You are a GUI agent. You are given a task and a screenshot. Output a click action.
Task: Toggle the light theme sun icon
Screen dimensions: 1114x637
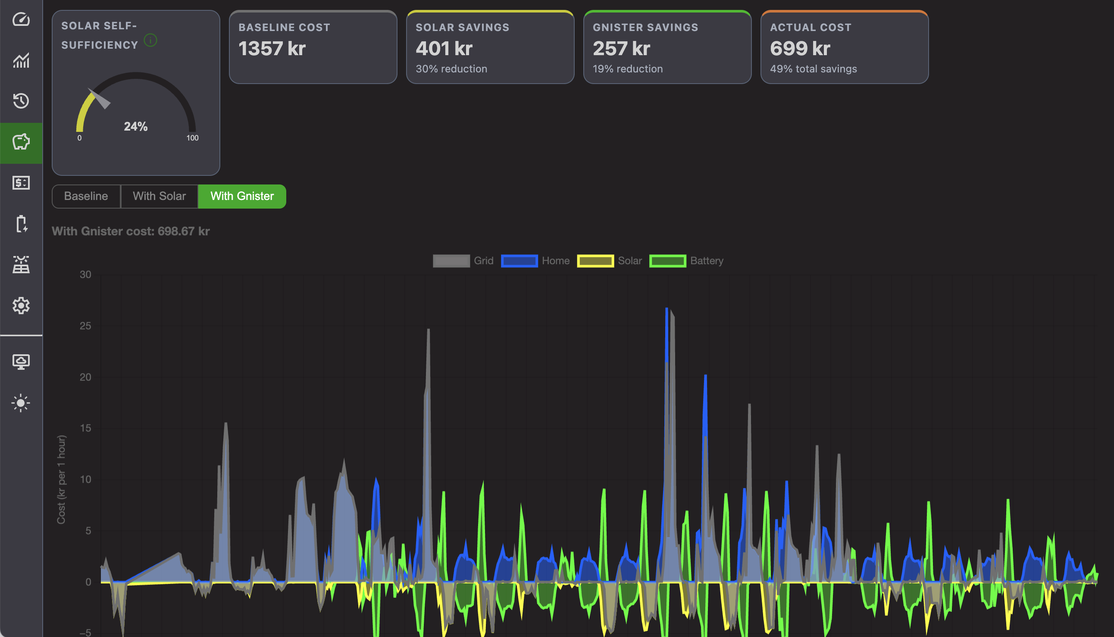[x=21, y=403]
